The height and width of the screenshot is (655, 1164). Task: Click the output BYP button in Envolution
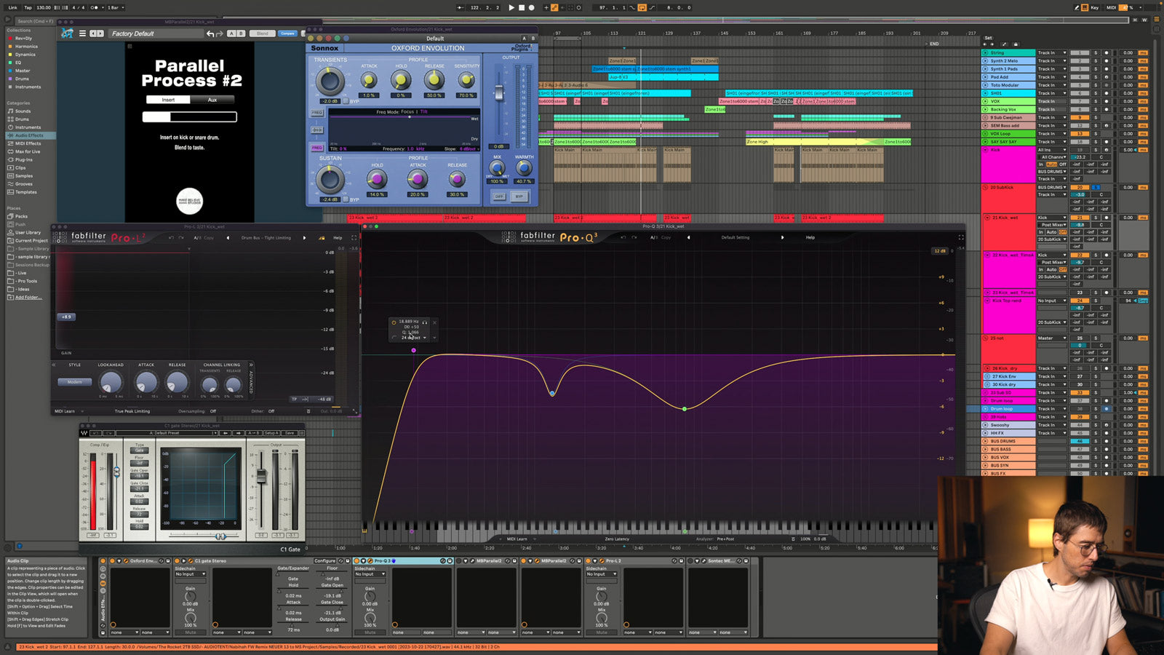coord(519,196)
